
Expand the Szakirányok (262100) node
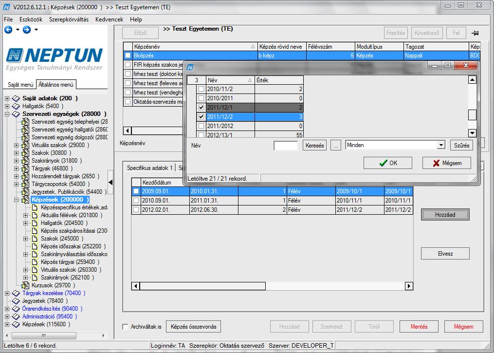point(26,278)
